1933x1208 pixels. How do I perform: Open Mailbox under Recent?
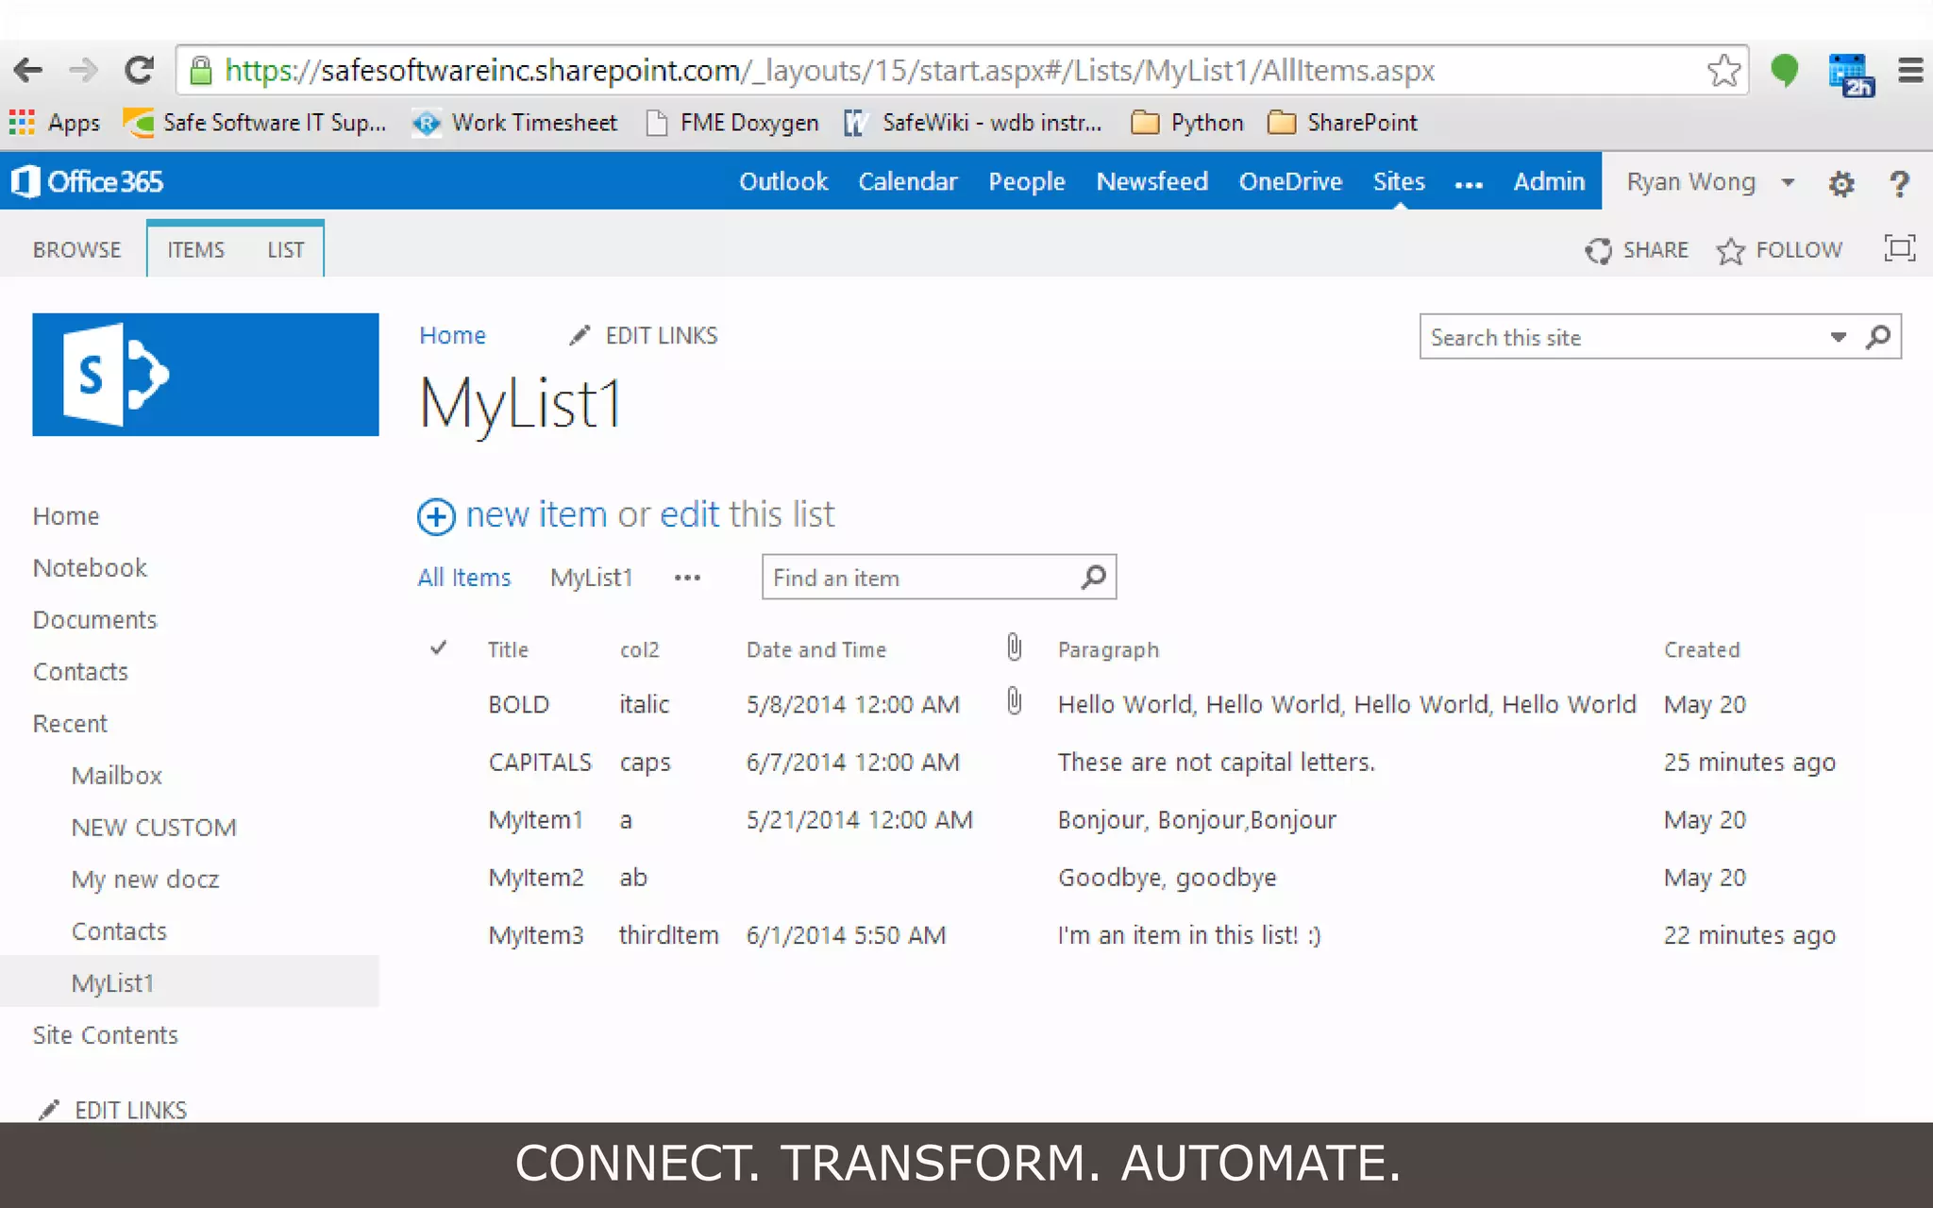[117, 776]
